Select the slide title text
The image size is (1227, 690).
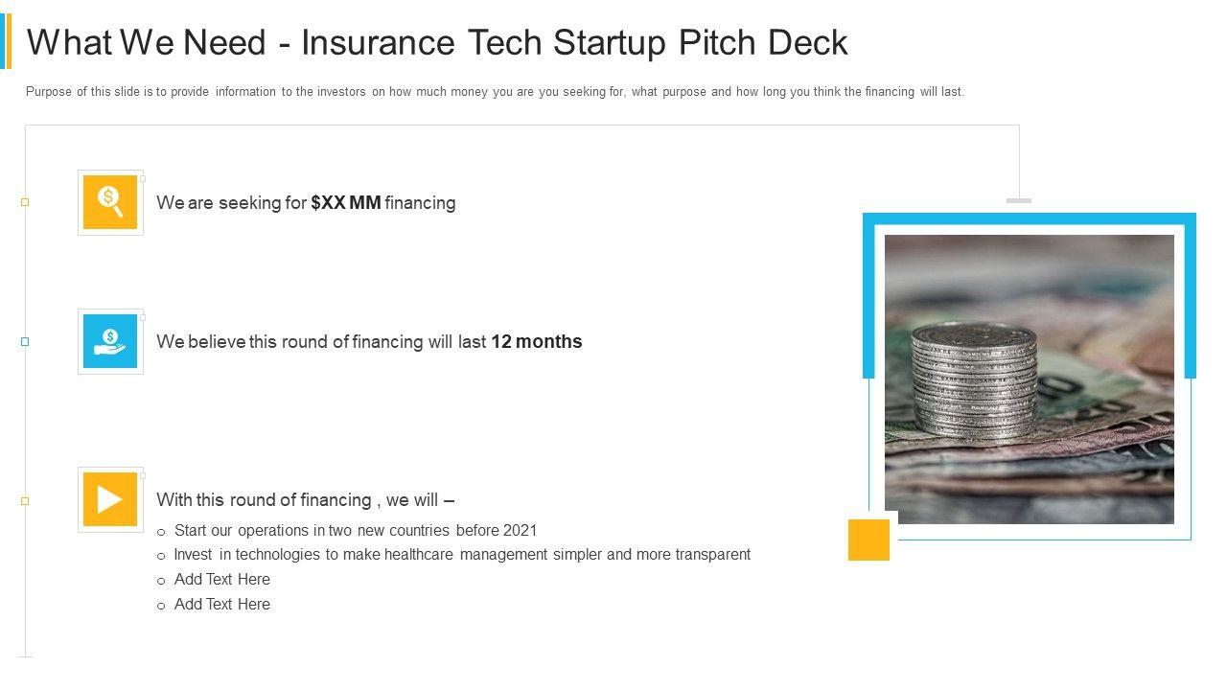pyautogui.click(x=437, y=43)
